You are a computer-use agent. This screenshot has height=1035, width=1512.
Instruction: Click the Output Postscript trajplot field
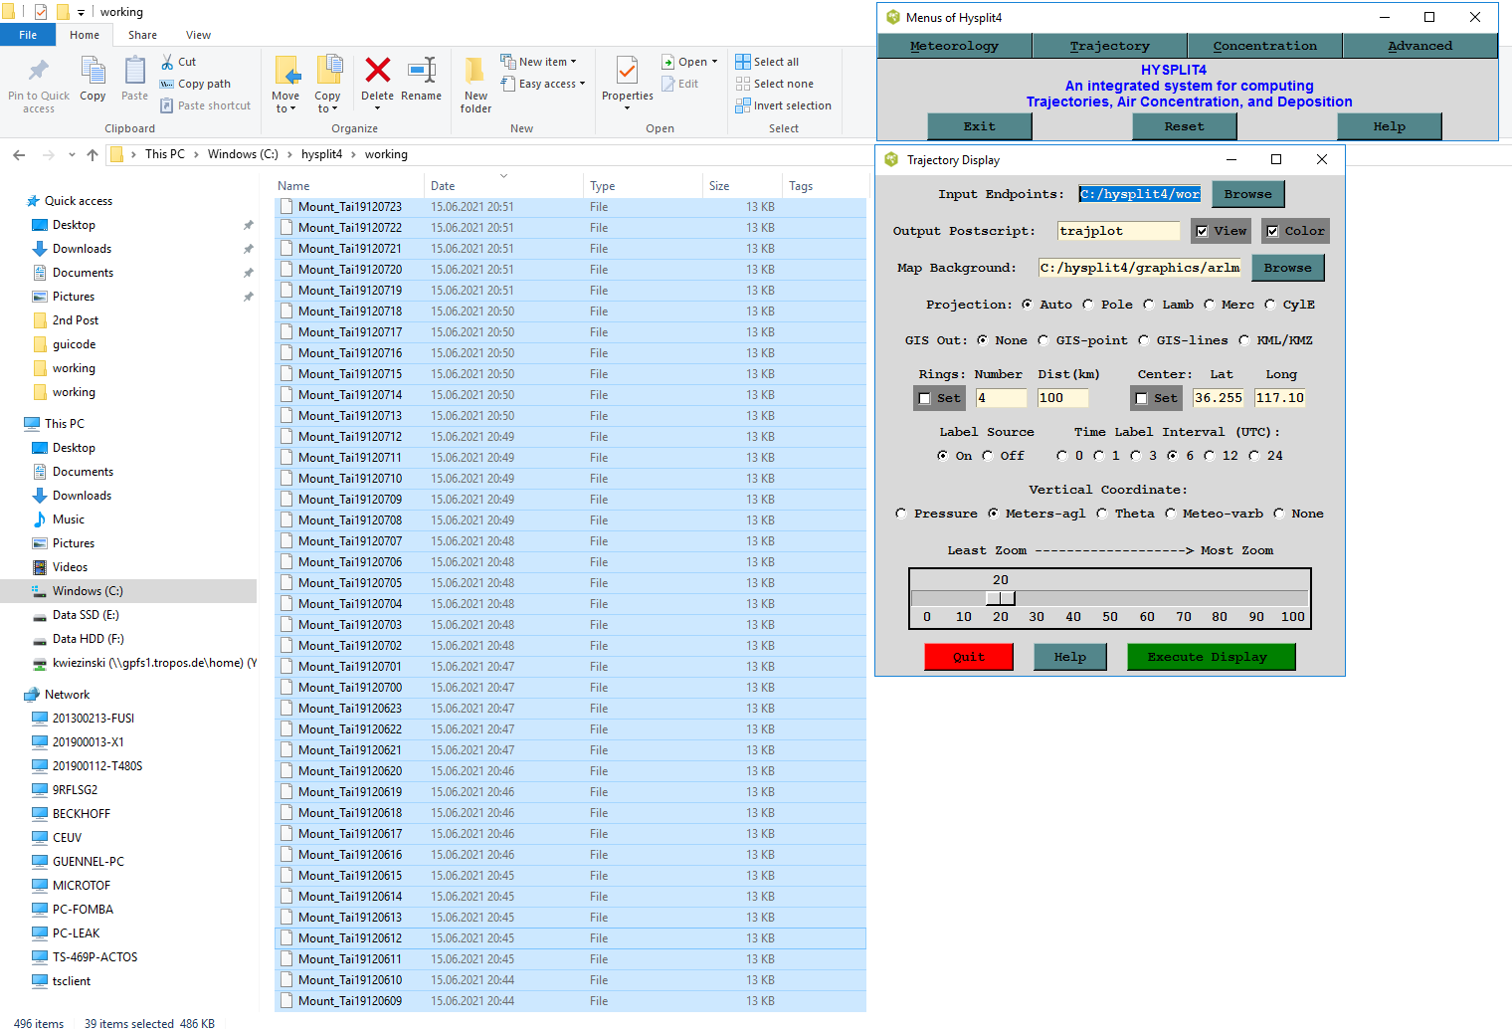[x=1119, y=231]
